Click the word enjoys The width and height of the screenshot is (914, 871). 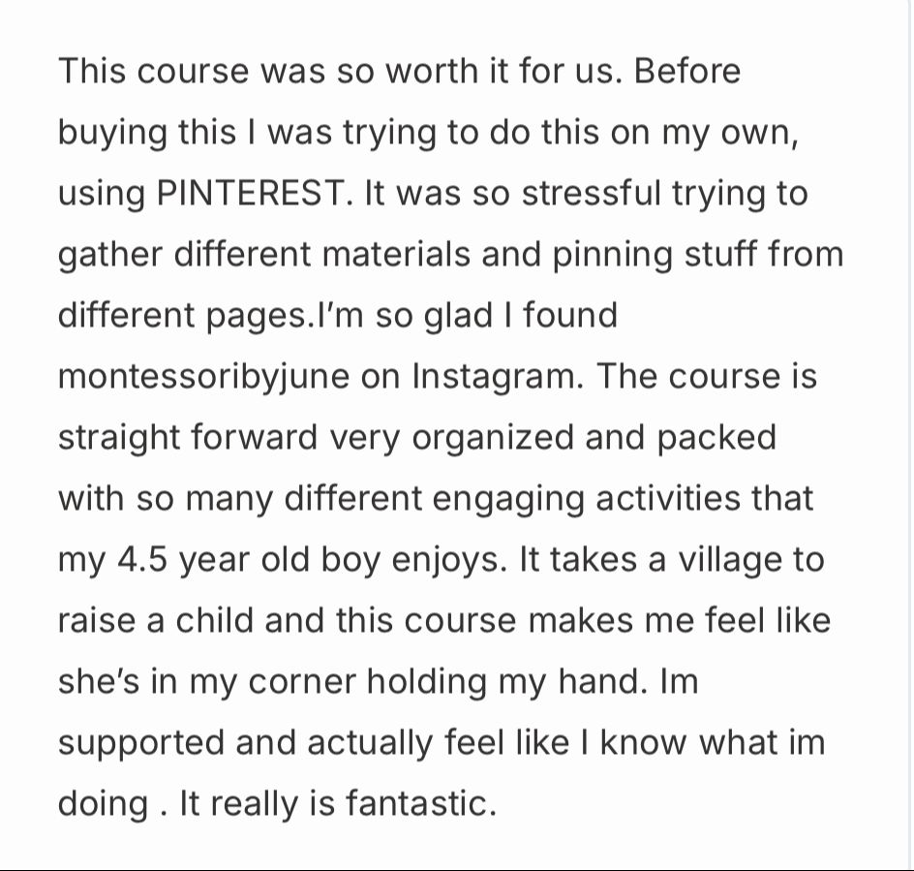point(449,560)
